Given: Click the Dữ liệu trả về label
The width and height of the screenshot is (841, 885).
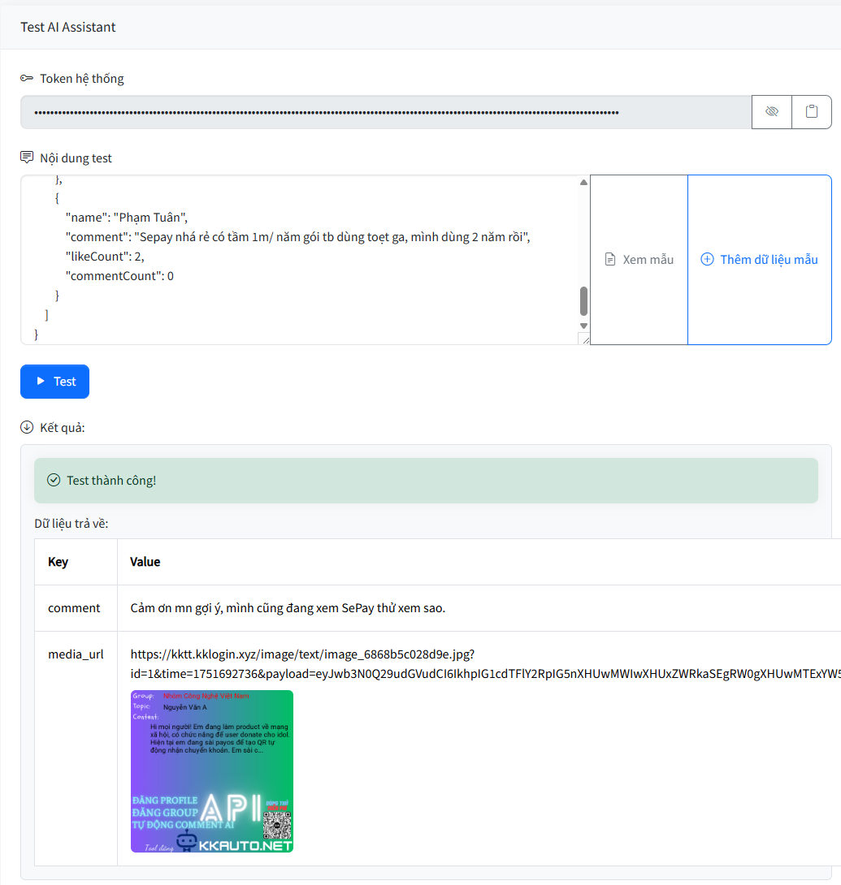Looking at the screenshot, I should [x=72, y=523].
